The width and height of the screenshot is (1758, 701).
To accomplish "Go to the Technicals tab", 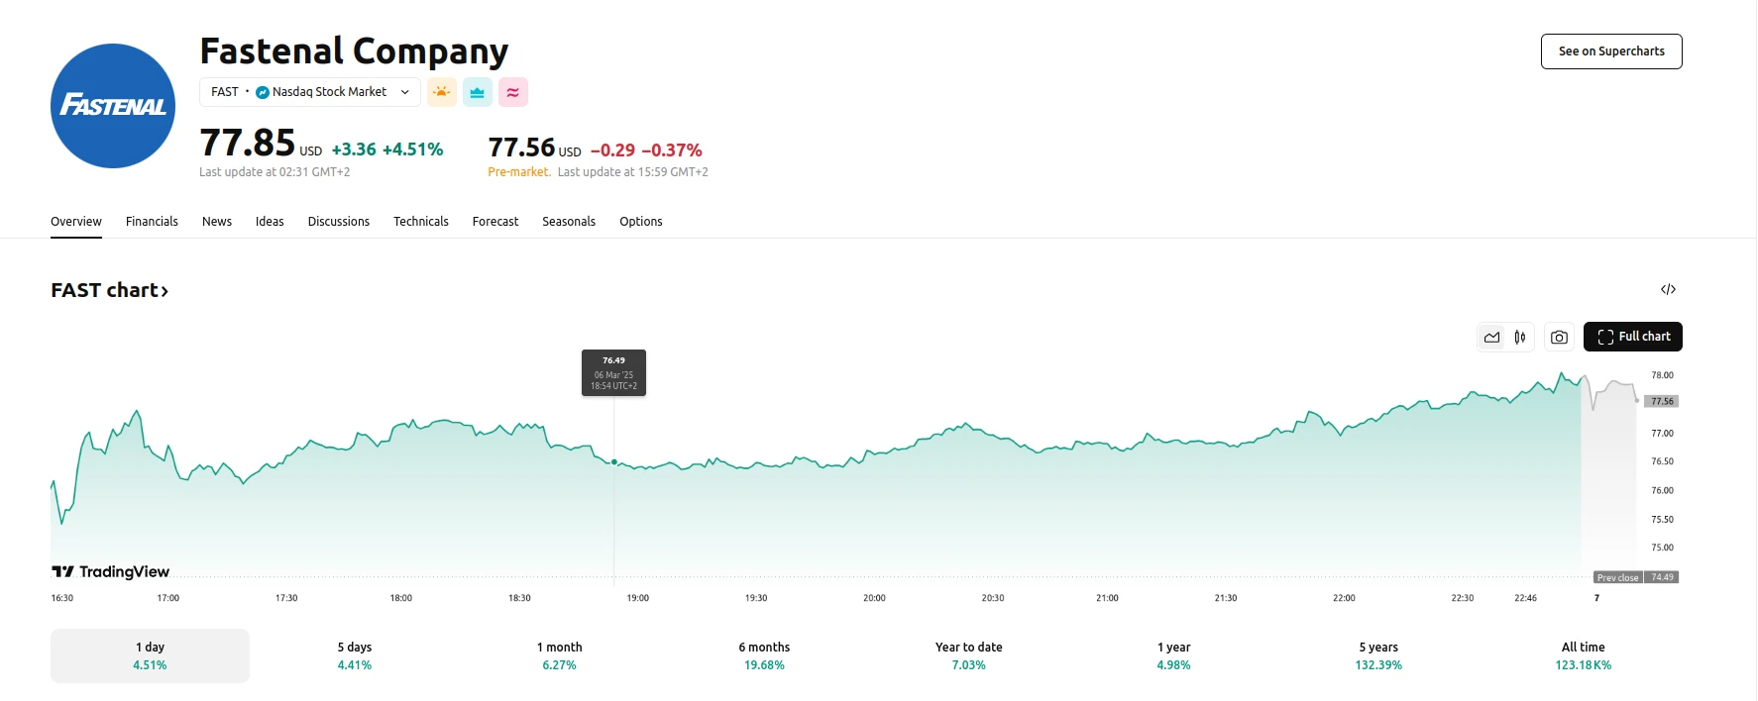I will [x=420, y=222].
